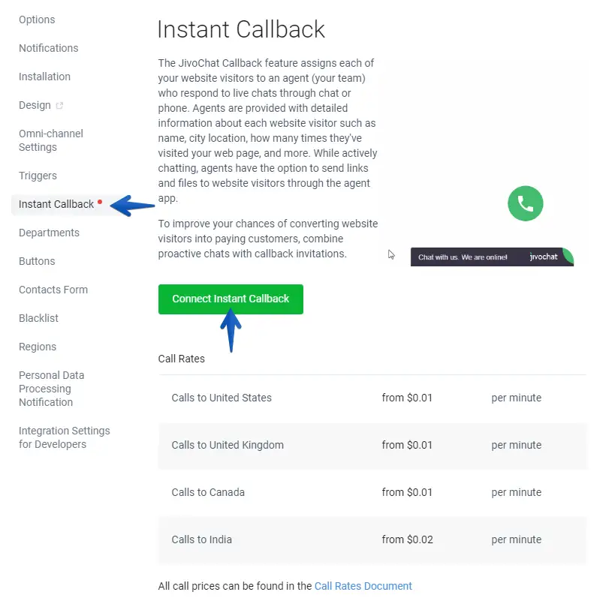The height and width of the screenshot is (613, 612).
Task: Open Regions in the sidebar
Action: click(38, 347)
